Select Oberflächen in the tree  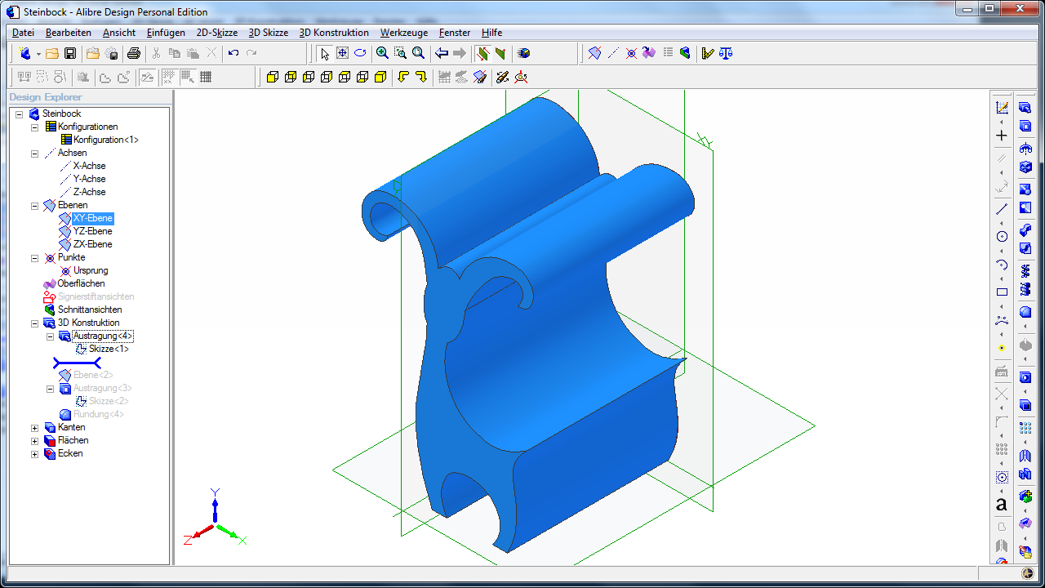81,283
